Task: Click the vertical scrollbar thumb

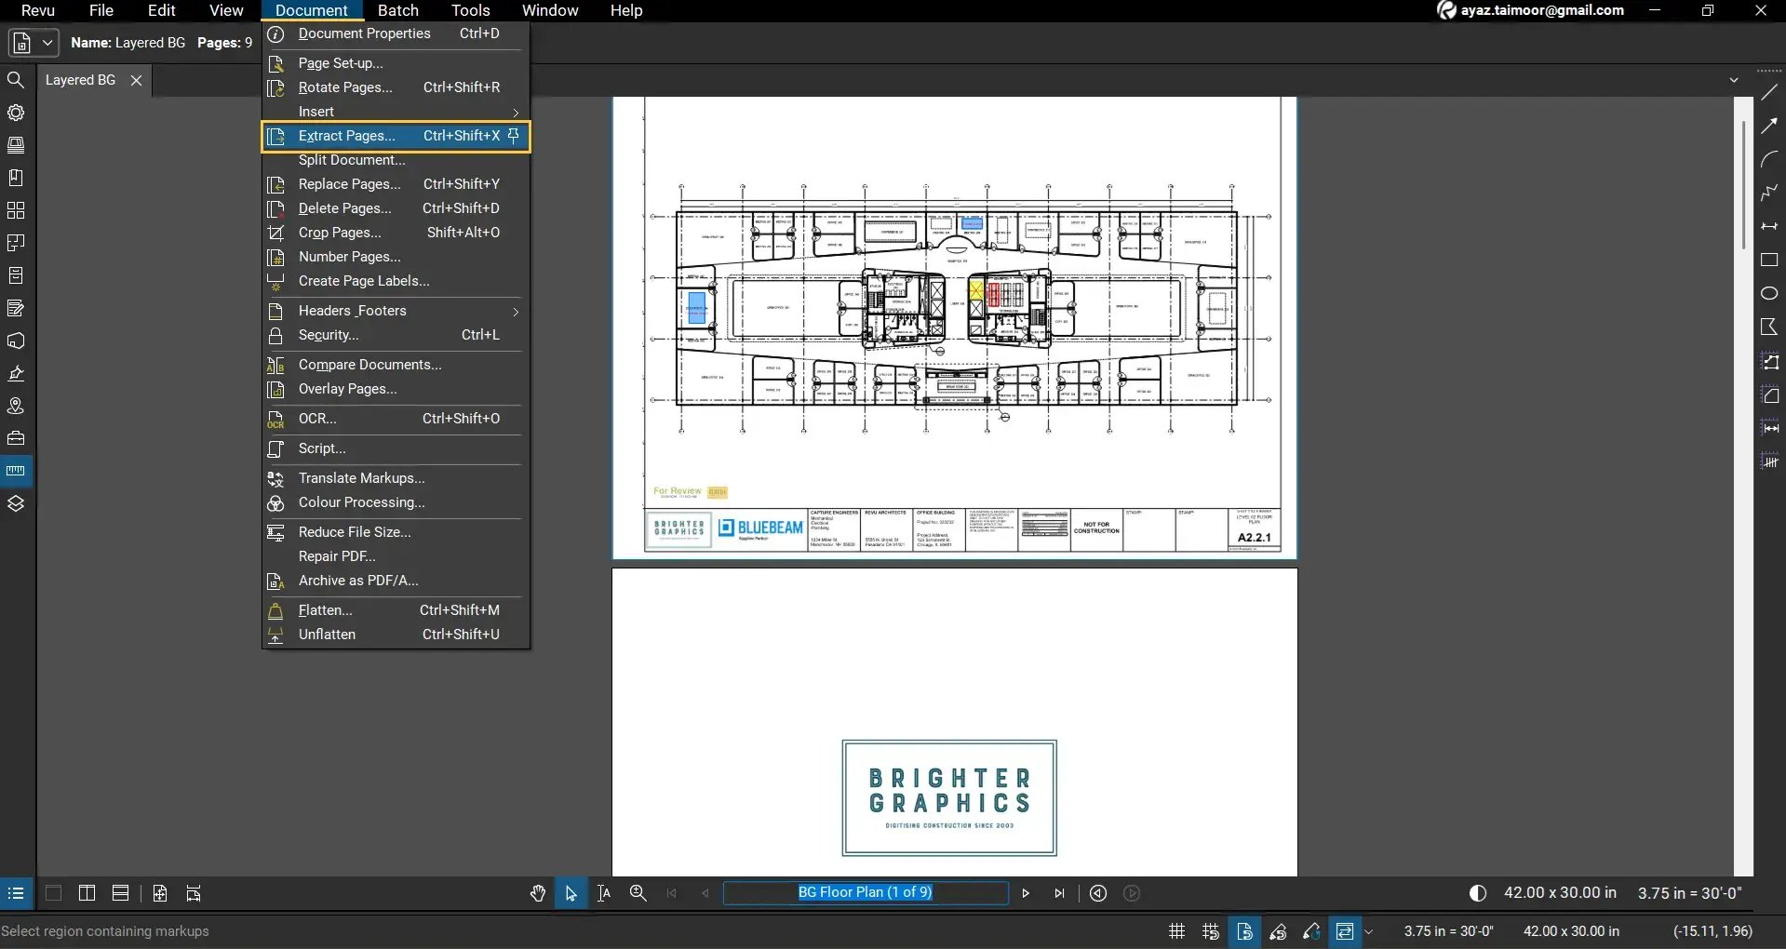Action: pos(1743,184)
